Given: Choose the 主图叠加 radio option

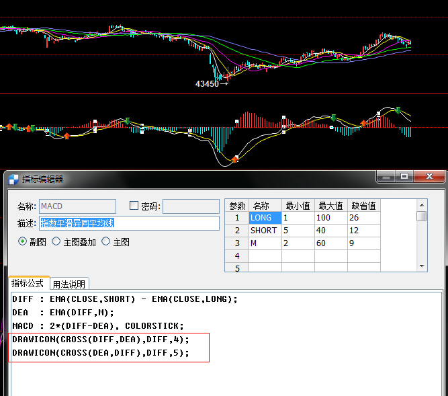Looking at the screenshot, I should 56,241.
